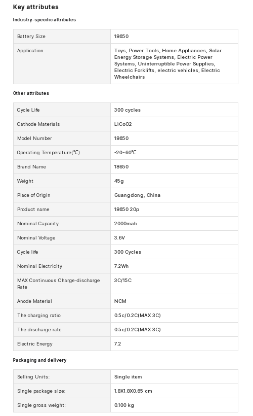Click the Nominal Voltage value 3.6V
Image resolution: width=253 pixels, height=416 pixels.
click(119, 238)
